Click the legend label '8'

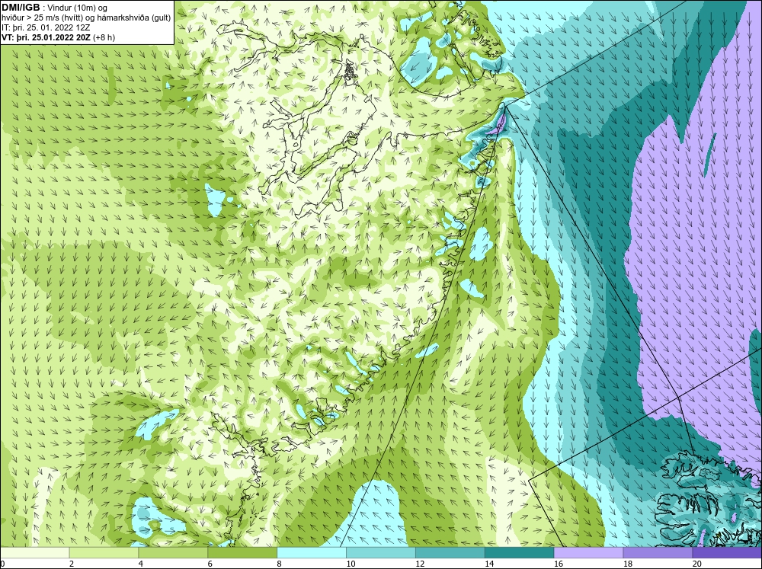tap(279, 564)
